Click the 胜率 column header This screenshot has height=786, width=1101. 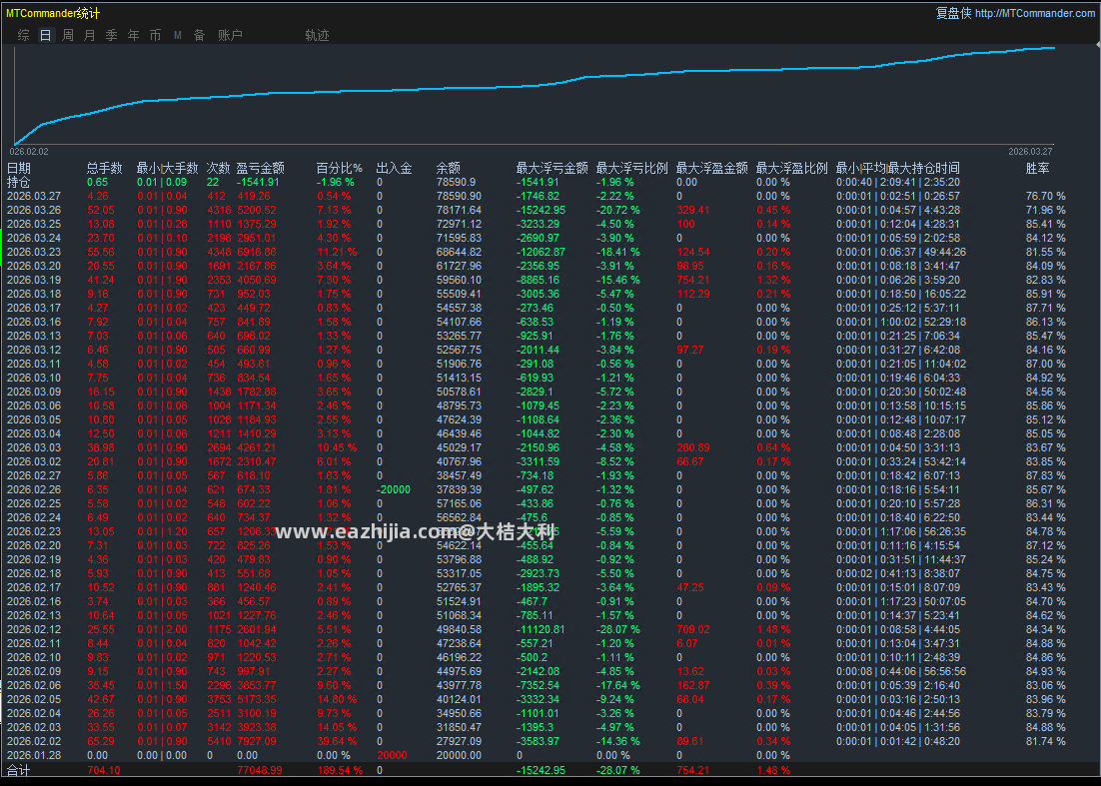(1038, 169)
